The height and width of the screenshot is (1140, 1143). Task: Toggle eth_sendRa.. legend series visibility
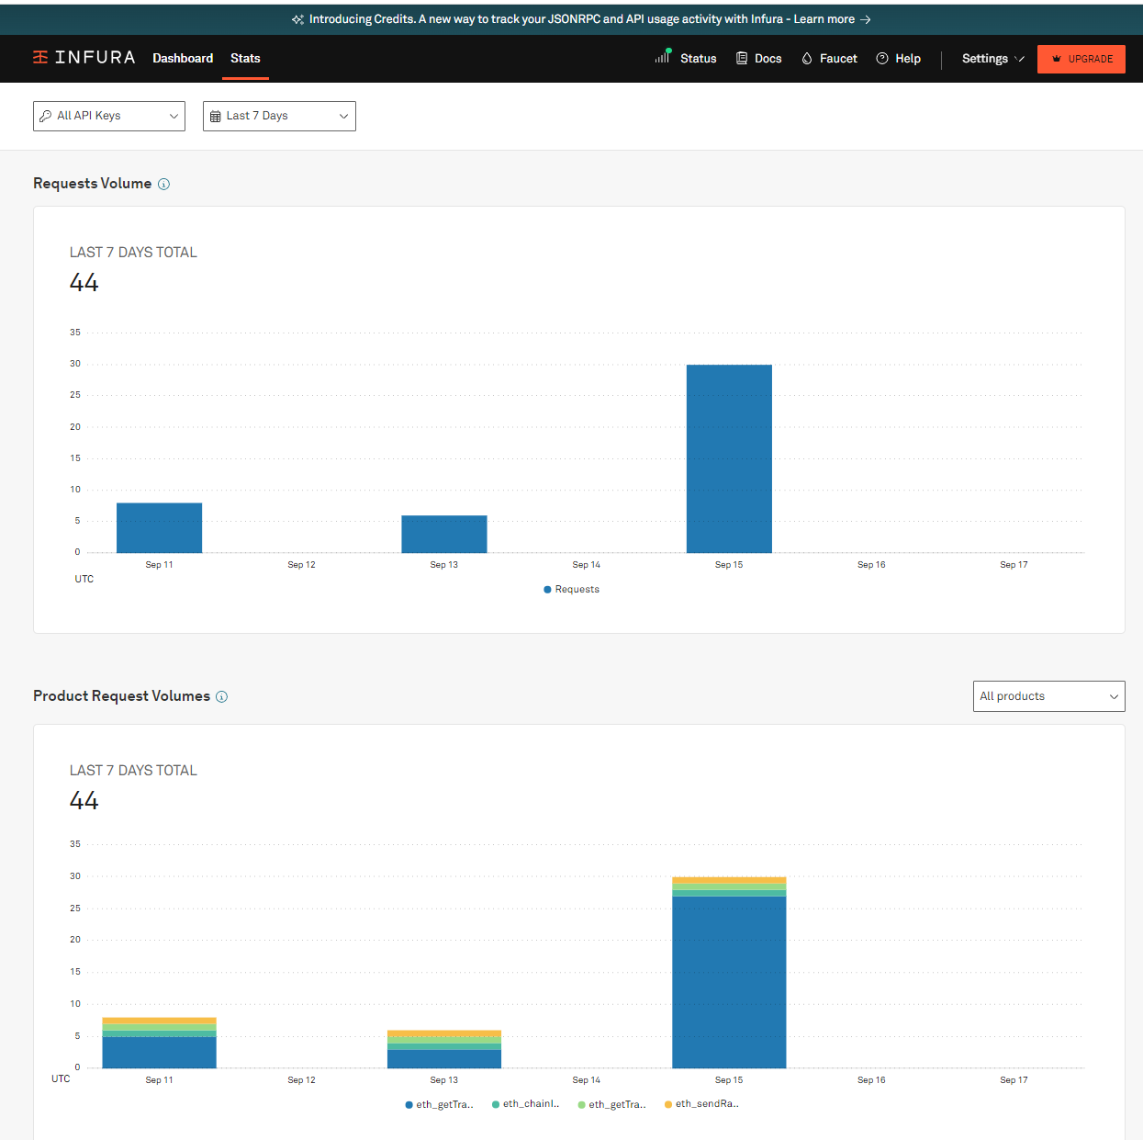click(x=701, y=1104)
